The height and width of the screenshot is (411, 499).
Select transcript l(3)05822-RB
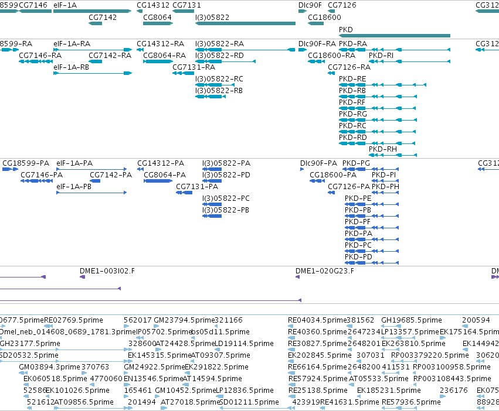coord(219,91)
